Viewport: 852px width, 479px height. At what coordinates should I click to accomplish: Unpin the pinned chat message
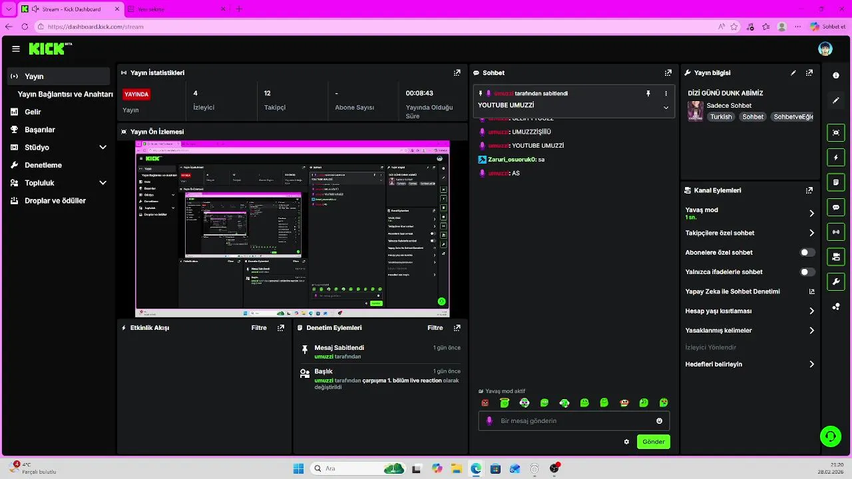click(x=648, y=94)
